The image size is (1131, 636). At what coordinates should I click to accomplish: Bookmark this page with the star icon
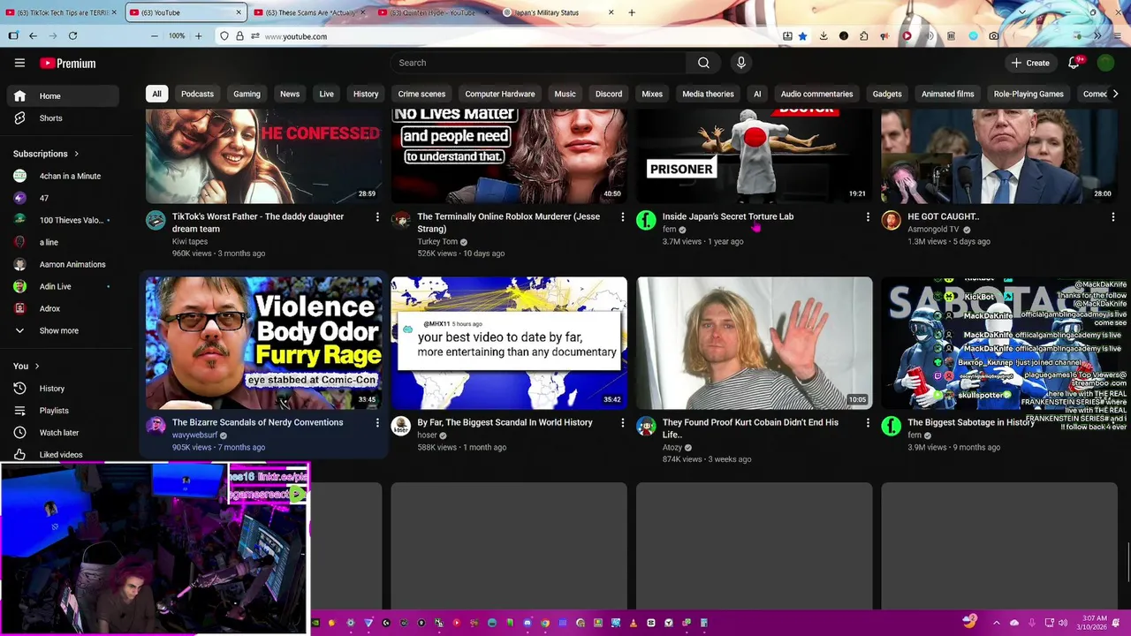pos(802,36)
